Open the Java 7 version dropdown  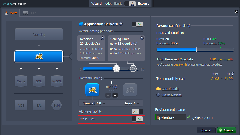(132, 103)
